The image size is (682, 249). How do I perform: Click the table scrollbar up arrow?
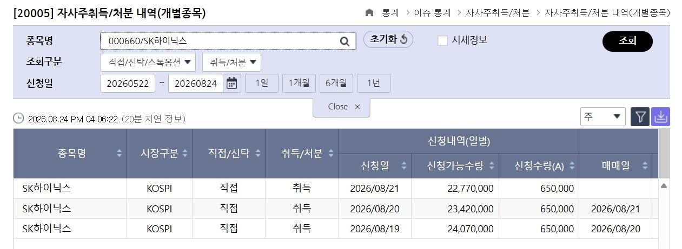(664, 186)
